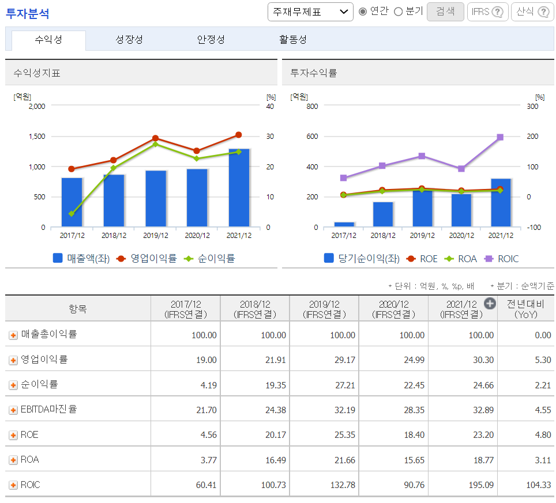Toggle the 당기순이익(좌) legend swatch
This screenshot has height=503, width=556.
[329, 258]
